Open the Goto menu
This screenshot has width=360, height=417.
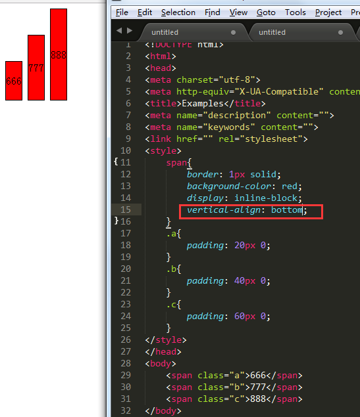(266, 12)
